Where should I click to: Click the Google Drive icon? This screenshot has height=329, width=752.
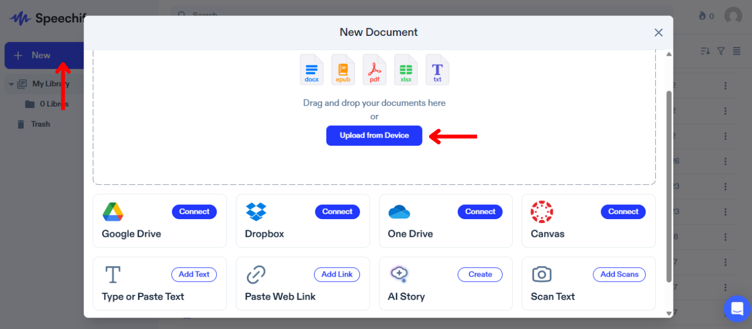pos(113,211)
